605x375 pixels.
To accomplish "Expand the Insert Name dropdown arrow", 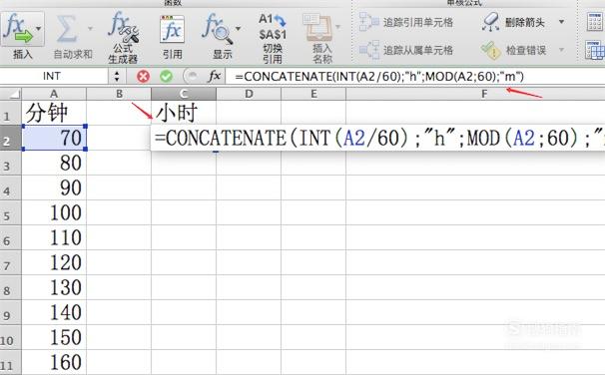I will [338, 27].
